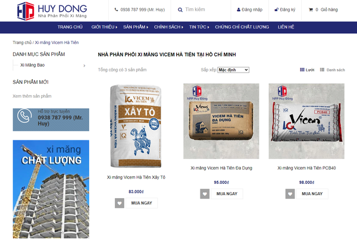The width and height of the screenshot is (357, 241).
Task: Open the shopping cart Giỏ hàng
Action: point(323,10)
